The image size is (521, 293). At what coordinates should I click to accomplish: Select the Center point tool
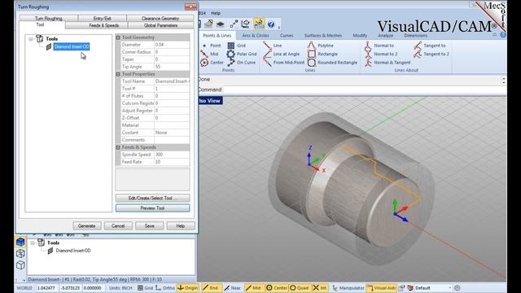[x=212, y=63]
